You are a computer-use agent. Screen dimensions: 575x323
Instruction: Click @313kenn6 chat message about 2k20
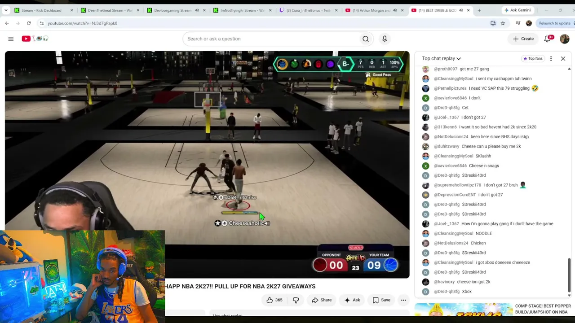point(498,127)
